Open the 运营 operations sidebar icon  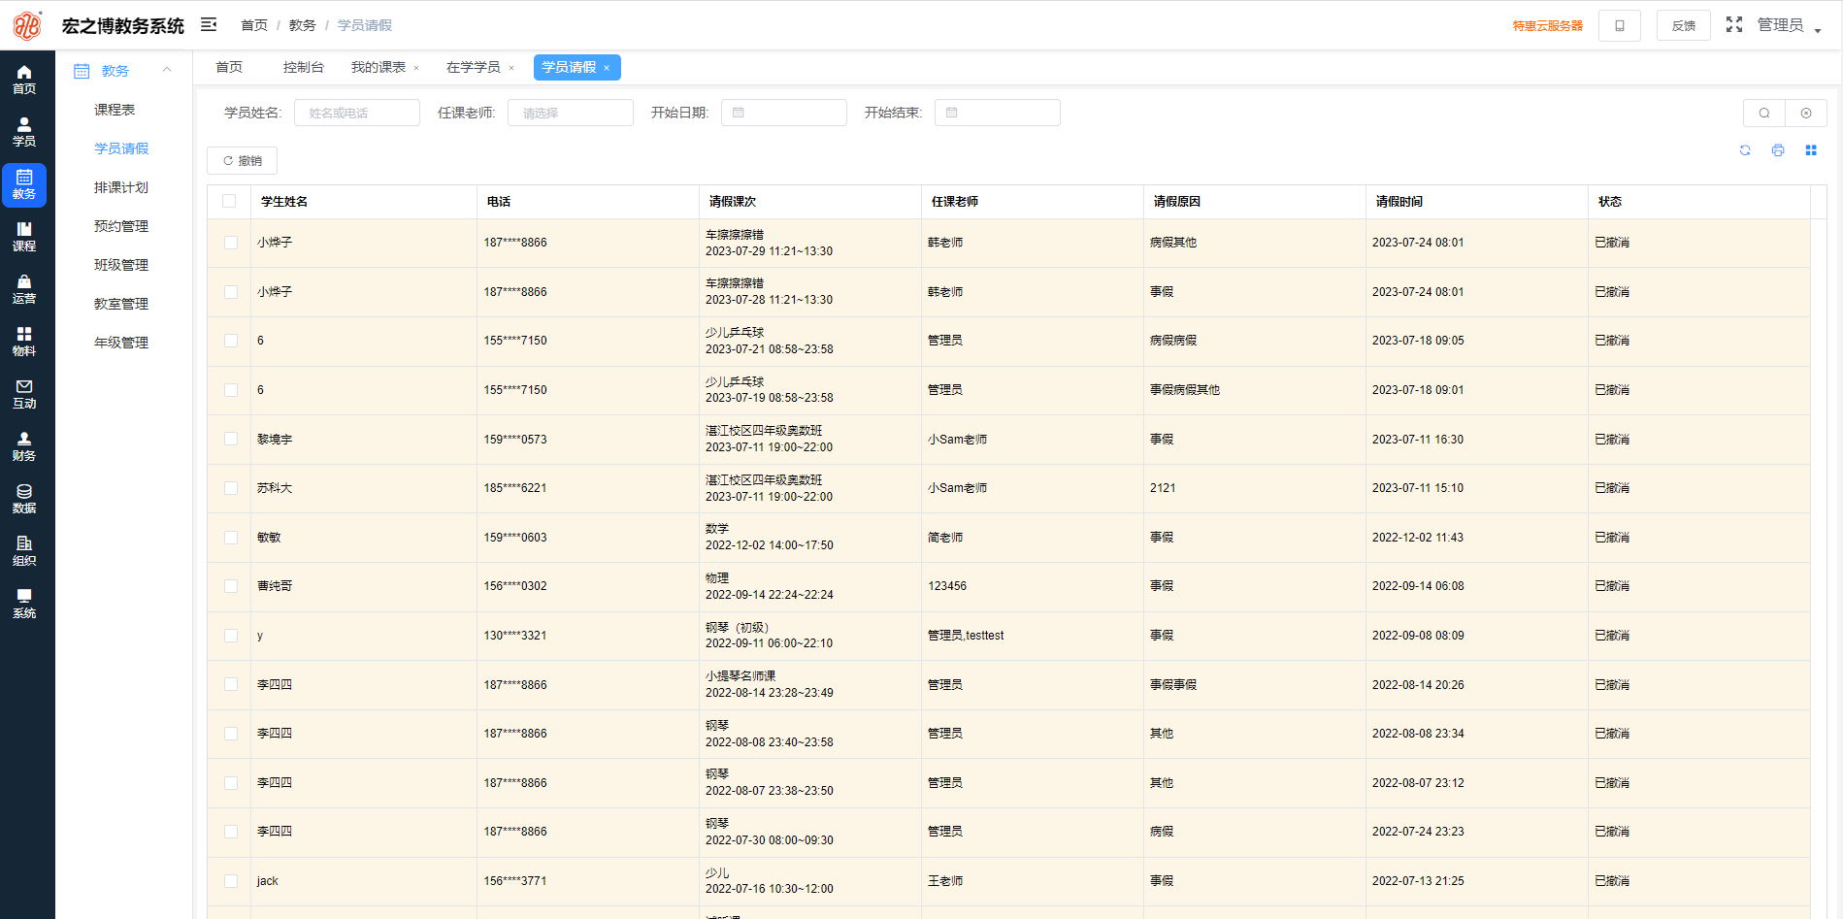pos(24,289)
